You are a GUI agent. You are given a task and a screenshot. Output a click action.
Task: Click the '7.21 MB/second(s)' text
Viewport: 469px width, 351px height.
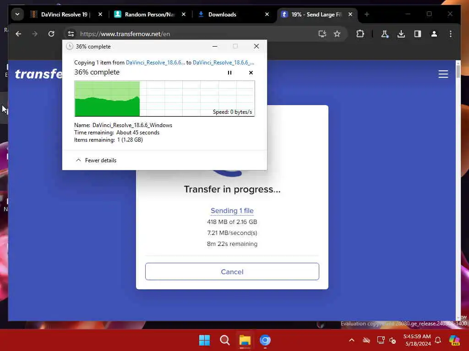[x=232, y=233]
